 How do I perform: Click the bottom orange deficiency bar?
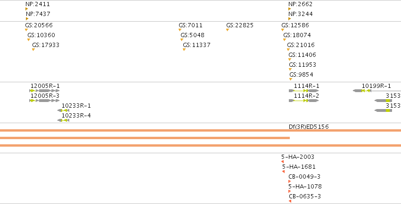tap(201, 146)
